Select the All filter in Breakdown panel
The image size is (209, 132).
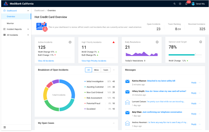(88, 70)
